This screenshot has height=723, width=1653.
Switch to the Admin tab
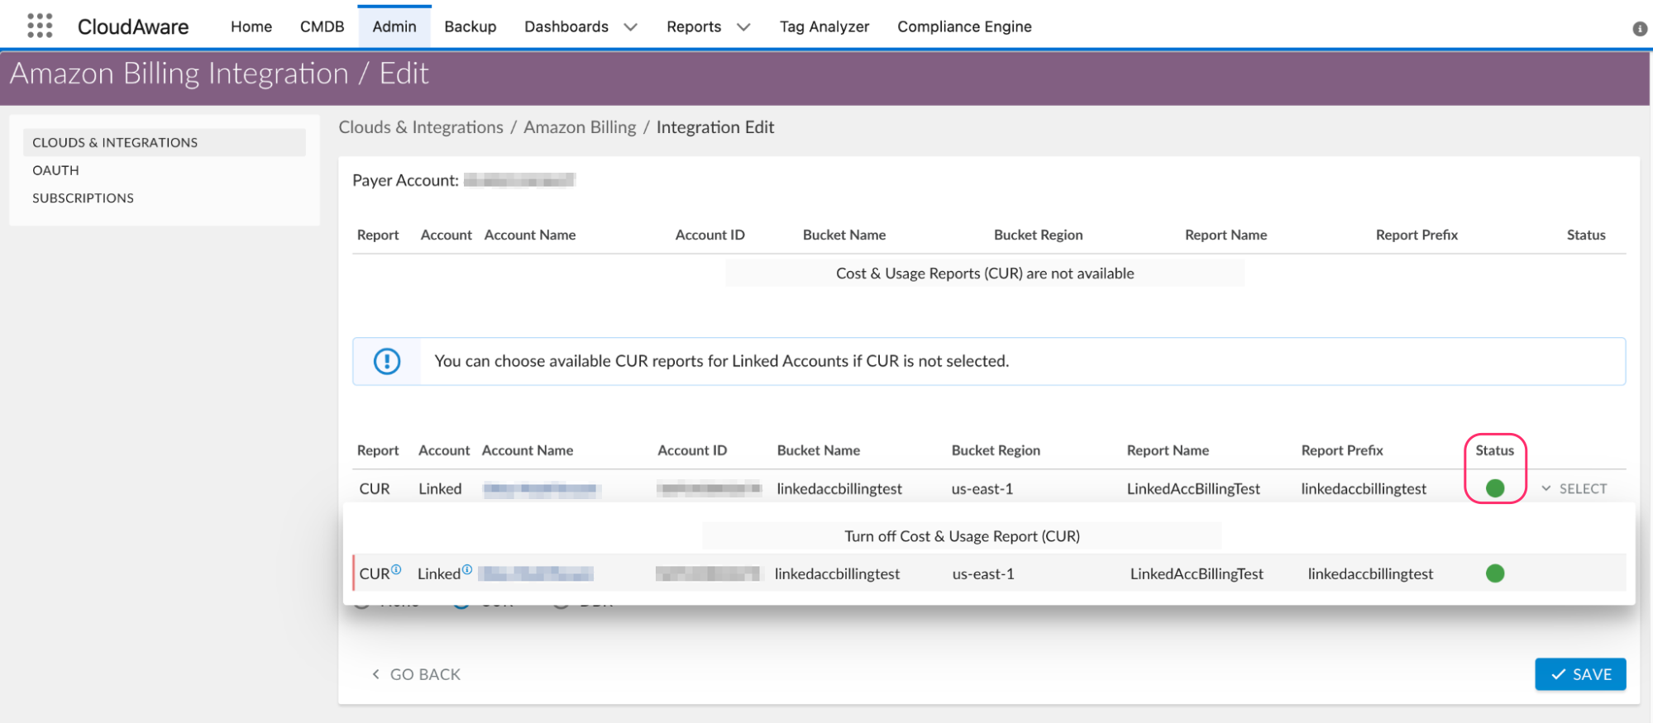pos(394,26)
